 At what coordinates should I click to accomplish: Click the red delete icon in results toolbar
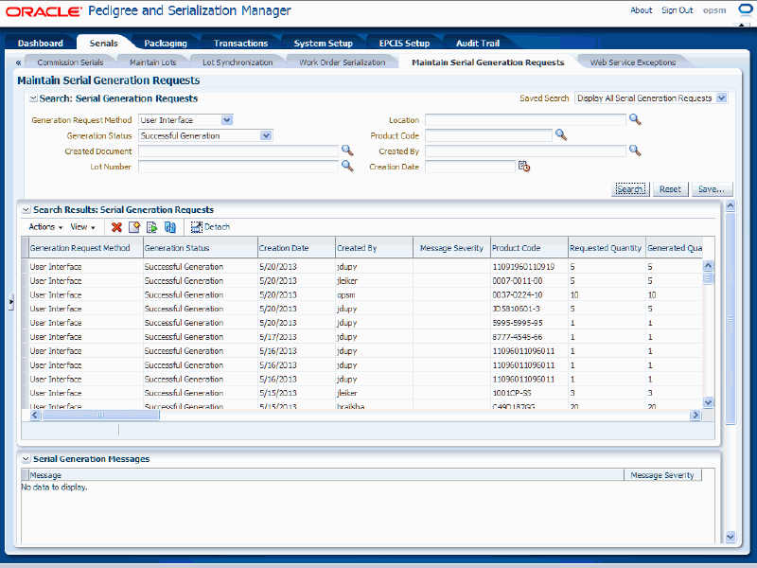(x=116, y=227)
